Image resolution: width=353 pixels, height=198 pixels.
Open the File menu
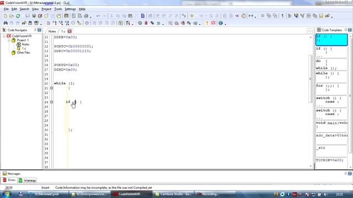click(6, 9)
